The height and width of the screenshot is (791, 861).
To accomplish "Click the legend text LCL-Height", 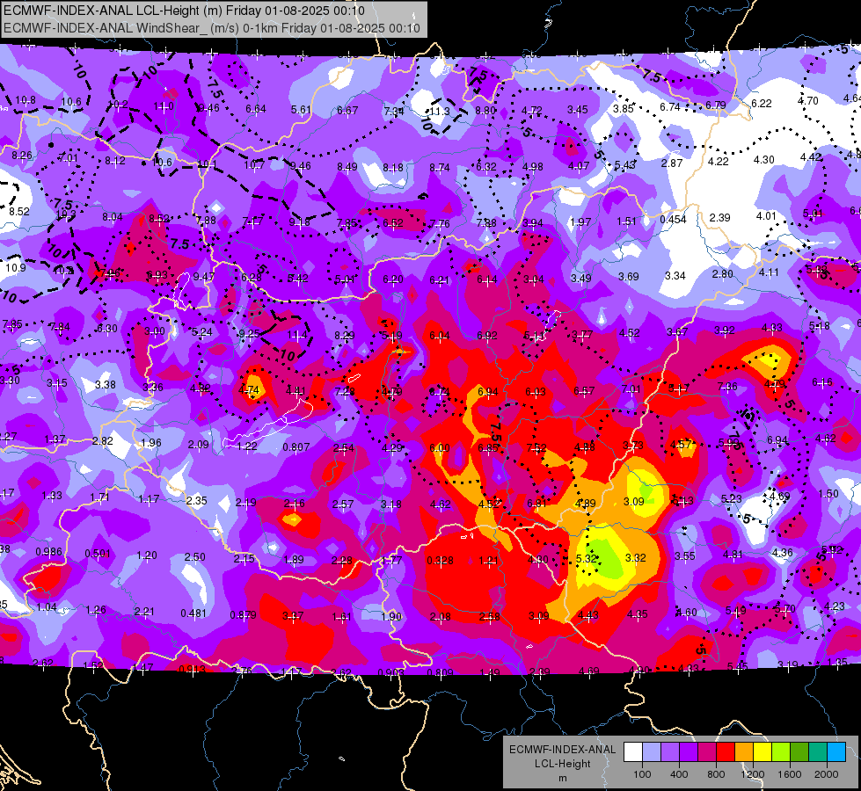I will [562, 764].
